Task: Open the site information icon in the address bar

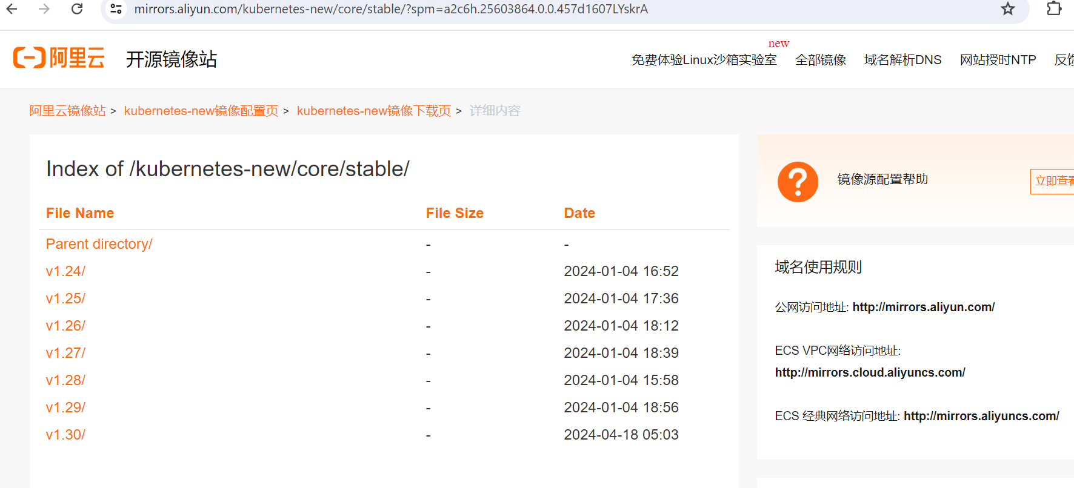Action: (x=116, y=9)
